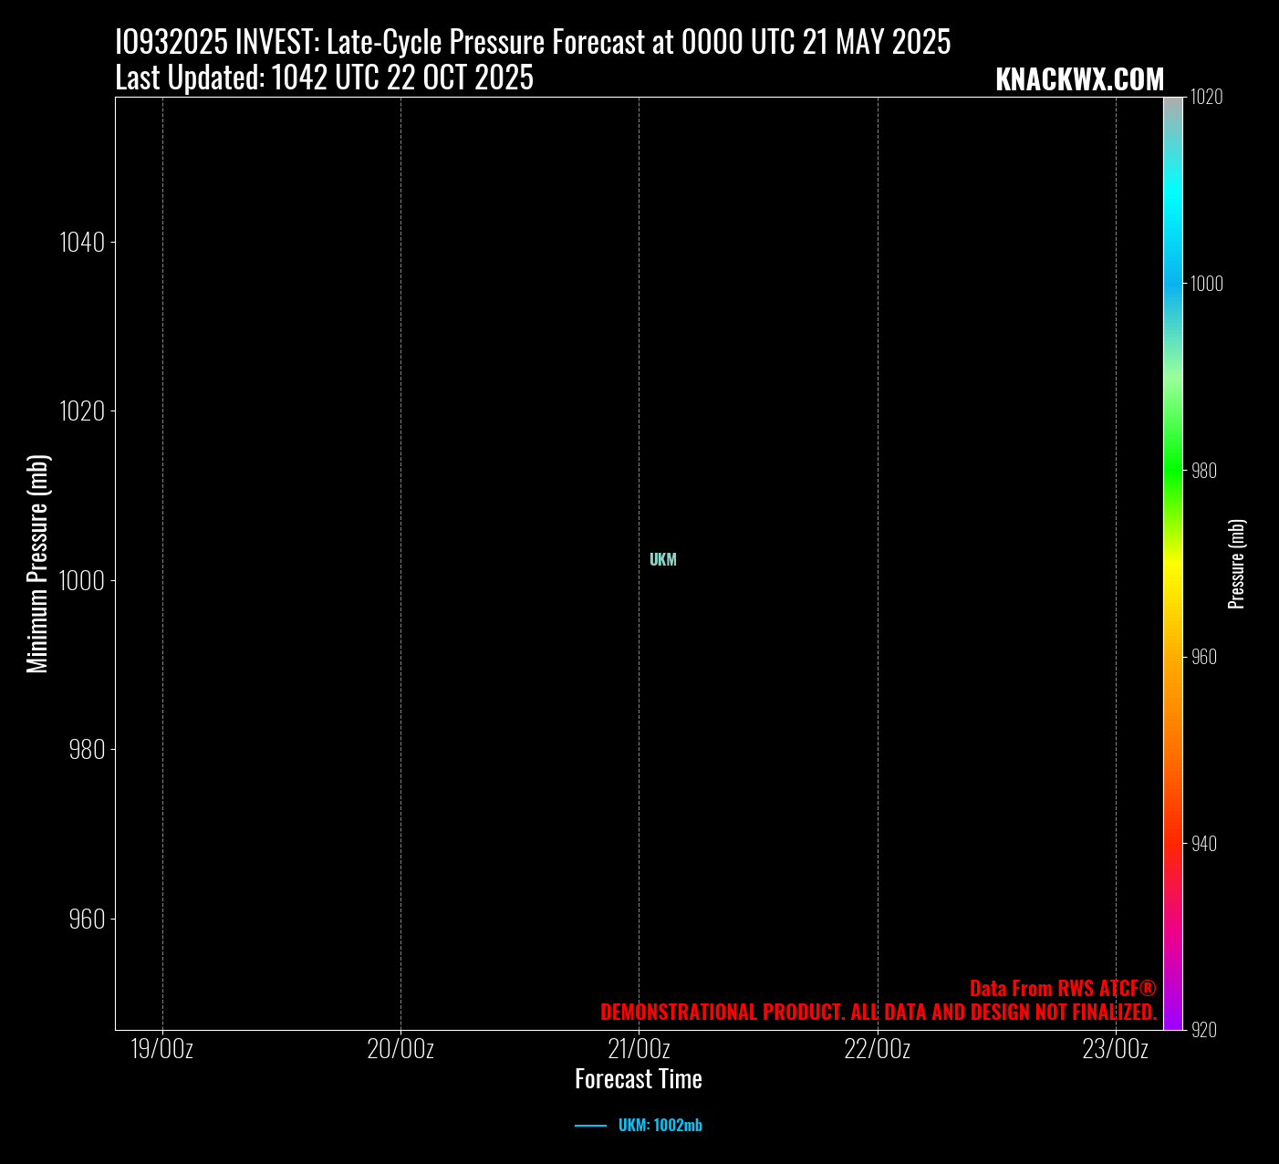Click the purple bottom of the pressure colorbar

click(1173, 1022)
